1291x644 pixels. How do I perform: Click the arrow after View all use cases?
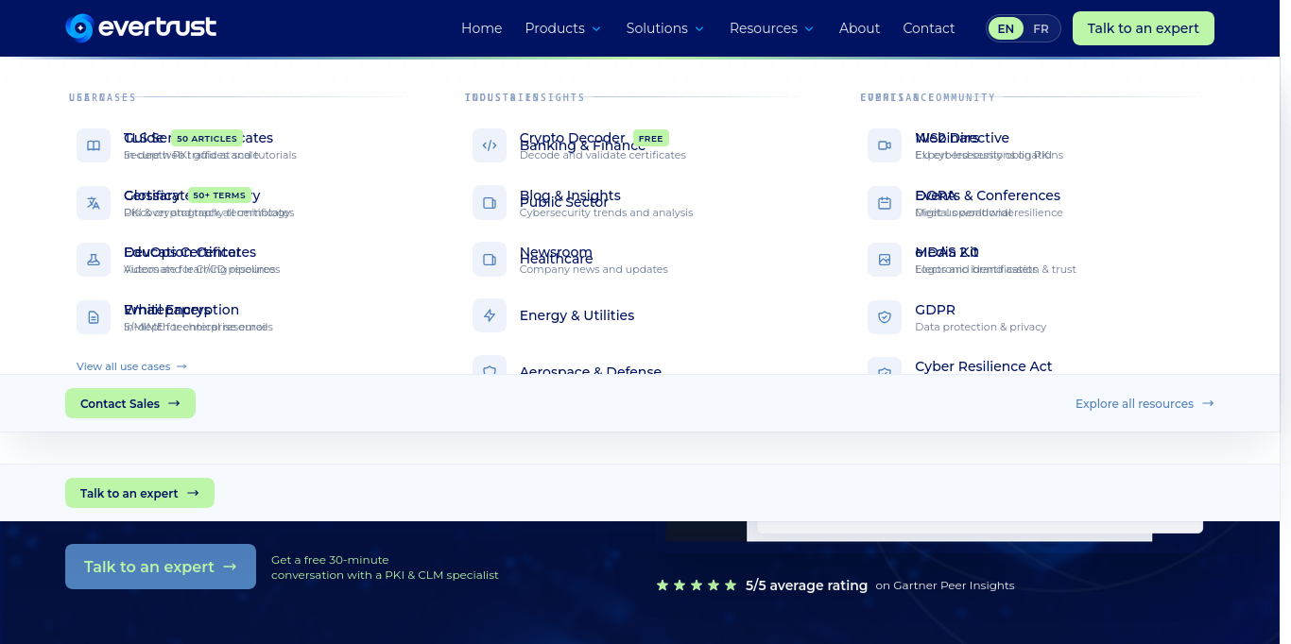(181, 366)
